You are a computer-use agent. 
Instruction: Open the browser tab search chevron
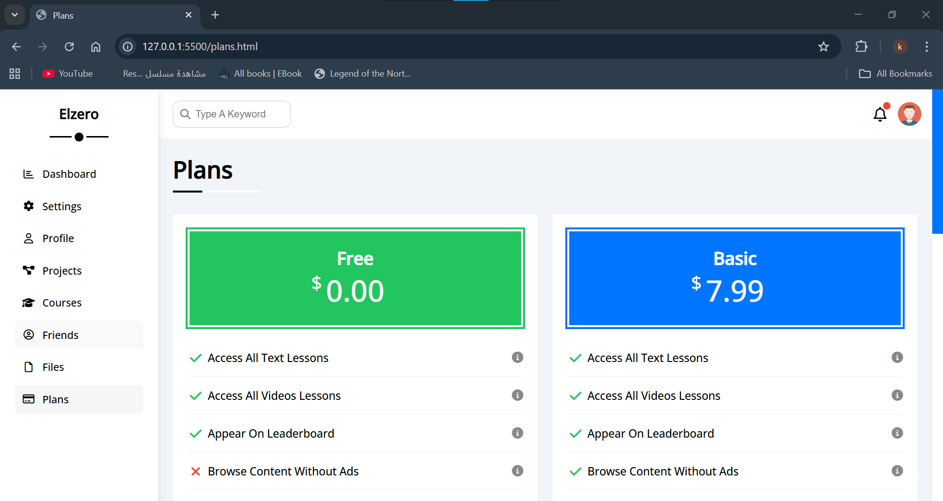[x=14, y=15]
